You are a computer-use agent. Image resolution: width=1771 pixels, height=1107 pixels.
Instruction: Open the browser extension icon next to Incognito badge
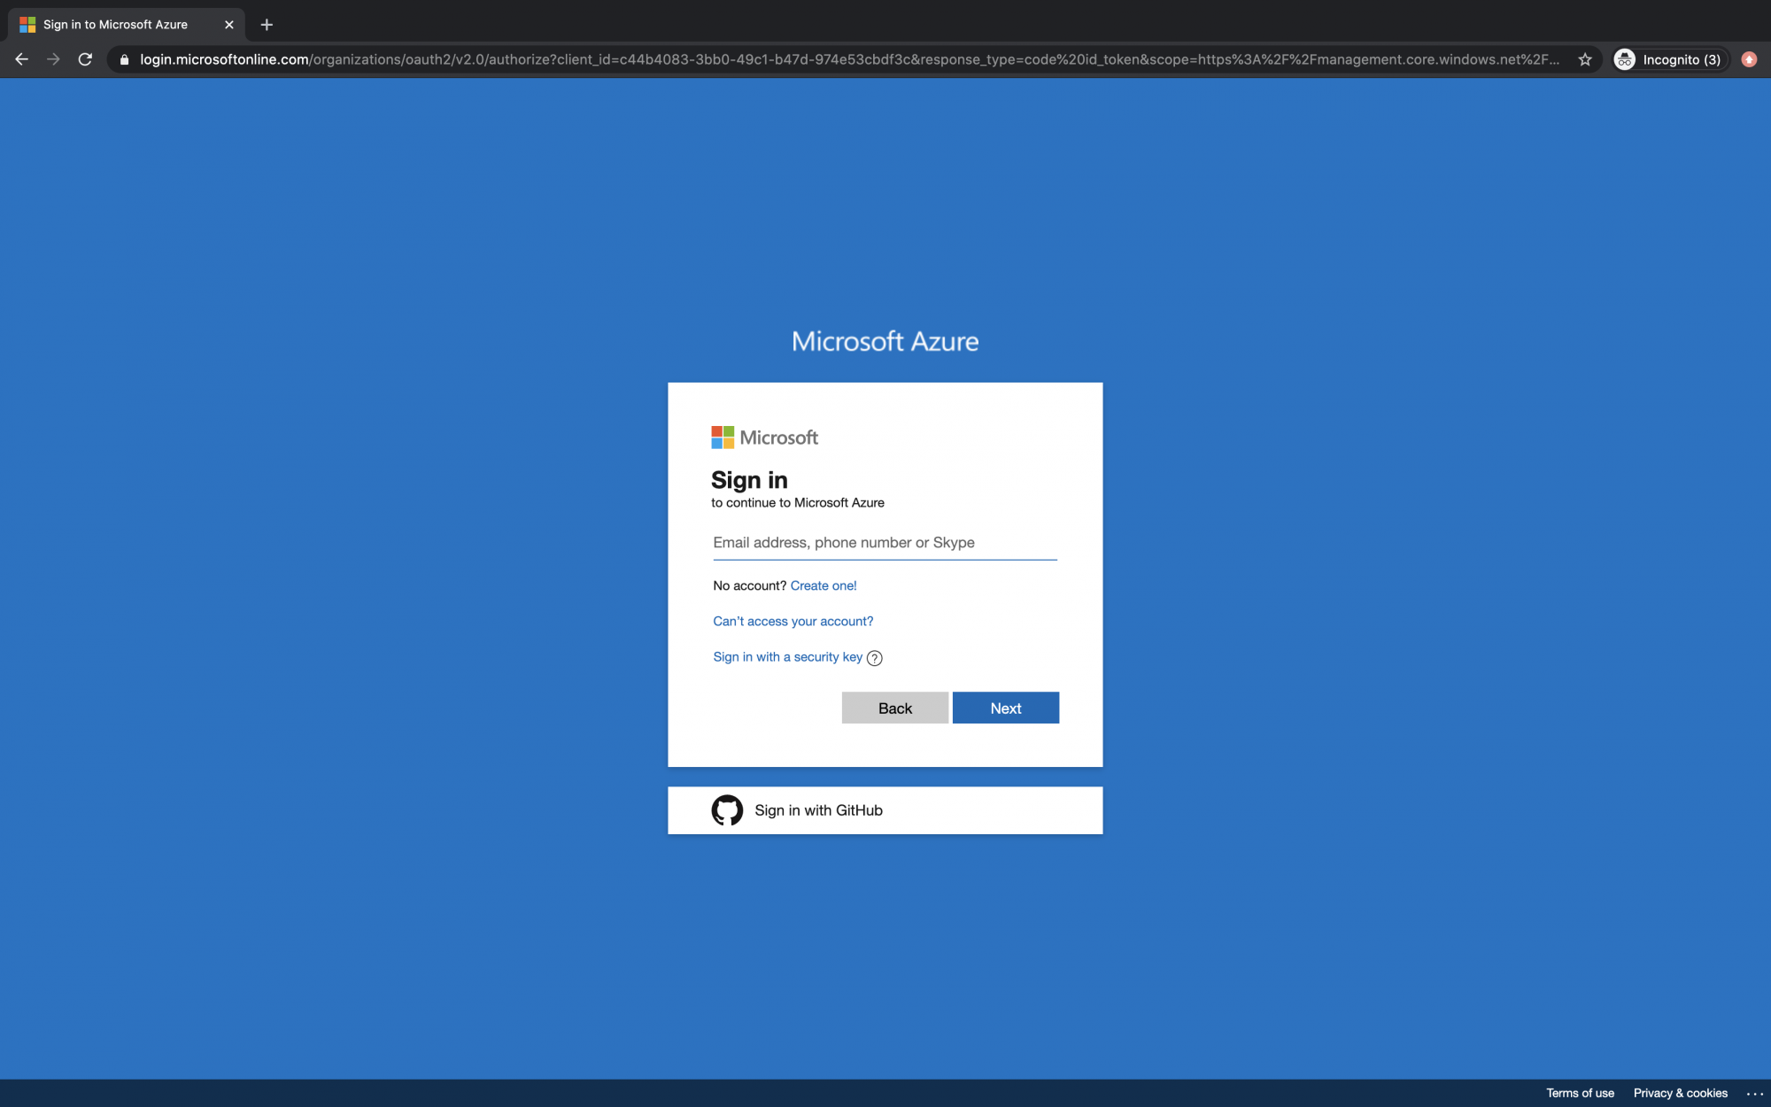1749,59
